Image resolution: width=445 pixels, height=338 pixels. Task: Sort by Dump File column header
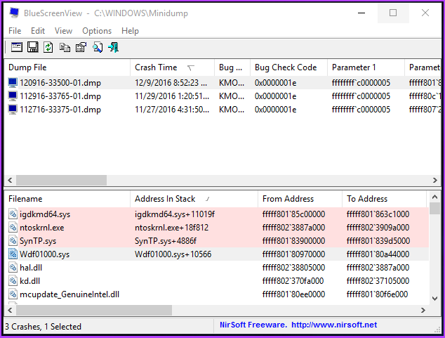click(x=67, y=67)
